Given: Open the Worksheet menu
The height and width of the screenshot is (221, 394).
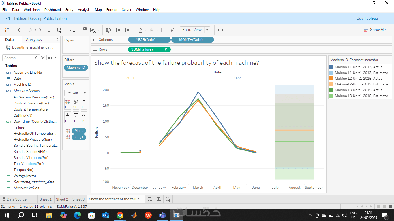Looking at the screenshot, I should coord(32,10).
